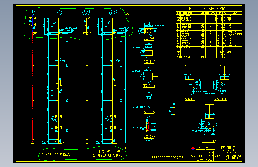Select the SEC D-D label
Screen dimensions: 258x167
pyautogui.click(x=149, y=137)
